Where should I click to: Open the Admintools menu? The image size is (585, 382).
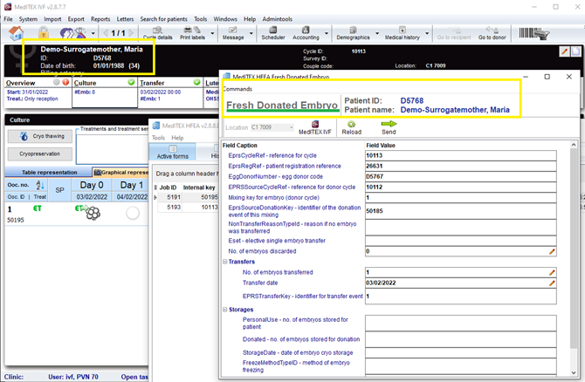point(277,19)
